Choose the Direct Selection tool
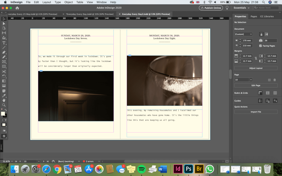282x176 pixels. [x=4, y=24]
